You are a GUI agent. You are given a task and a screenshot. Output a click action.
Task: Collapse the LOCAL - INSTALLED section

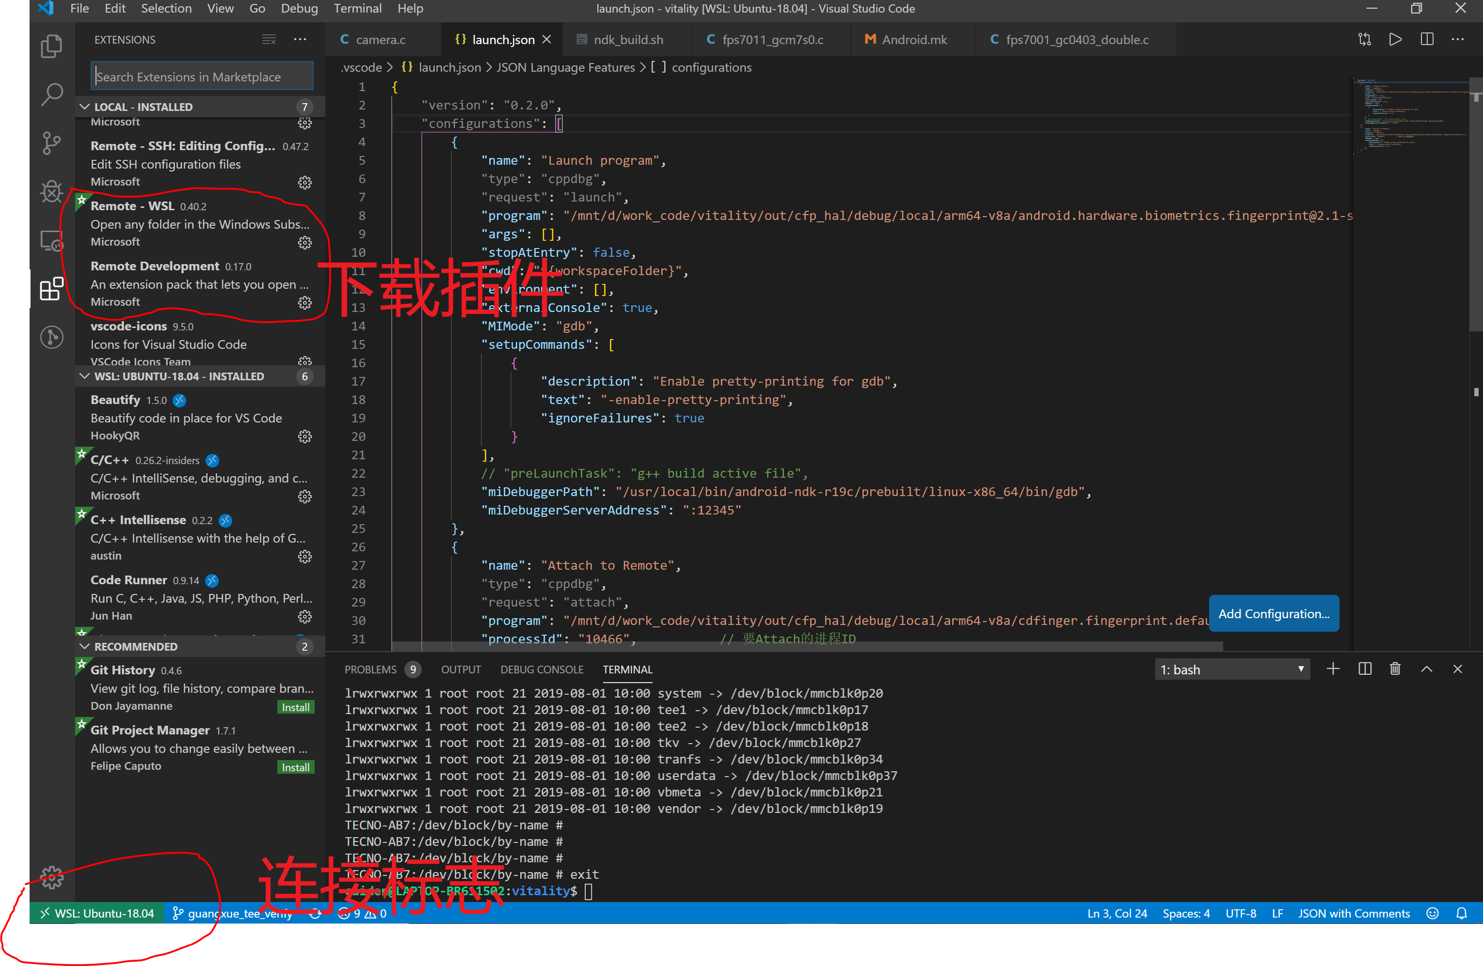(x=85, y=107)
